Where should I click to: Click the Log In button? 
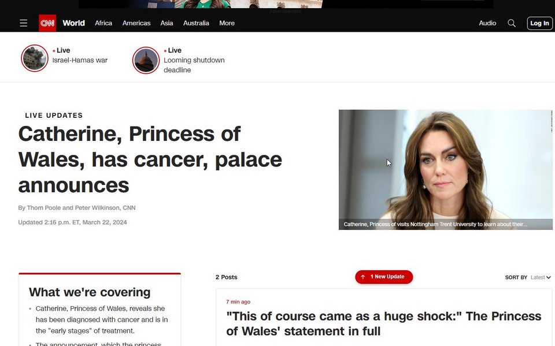[539, 23]
